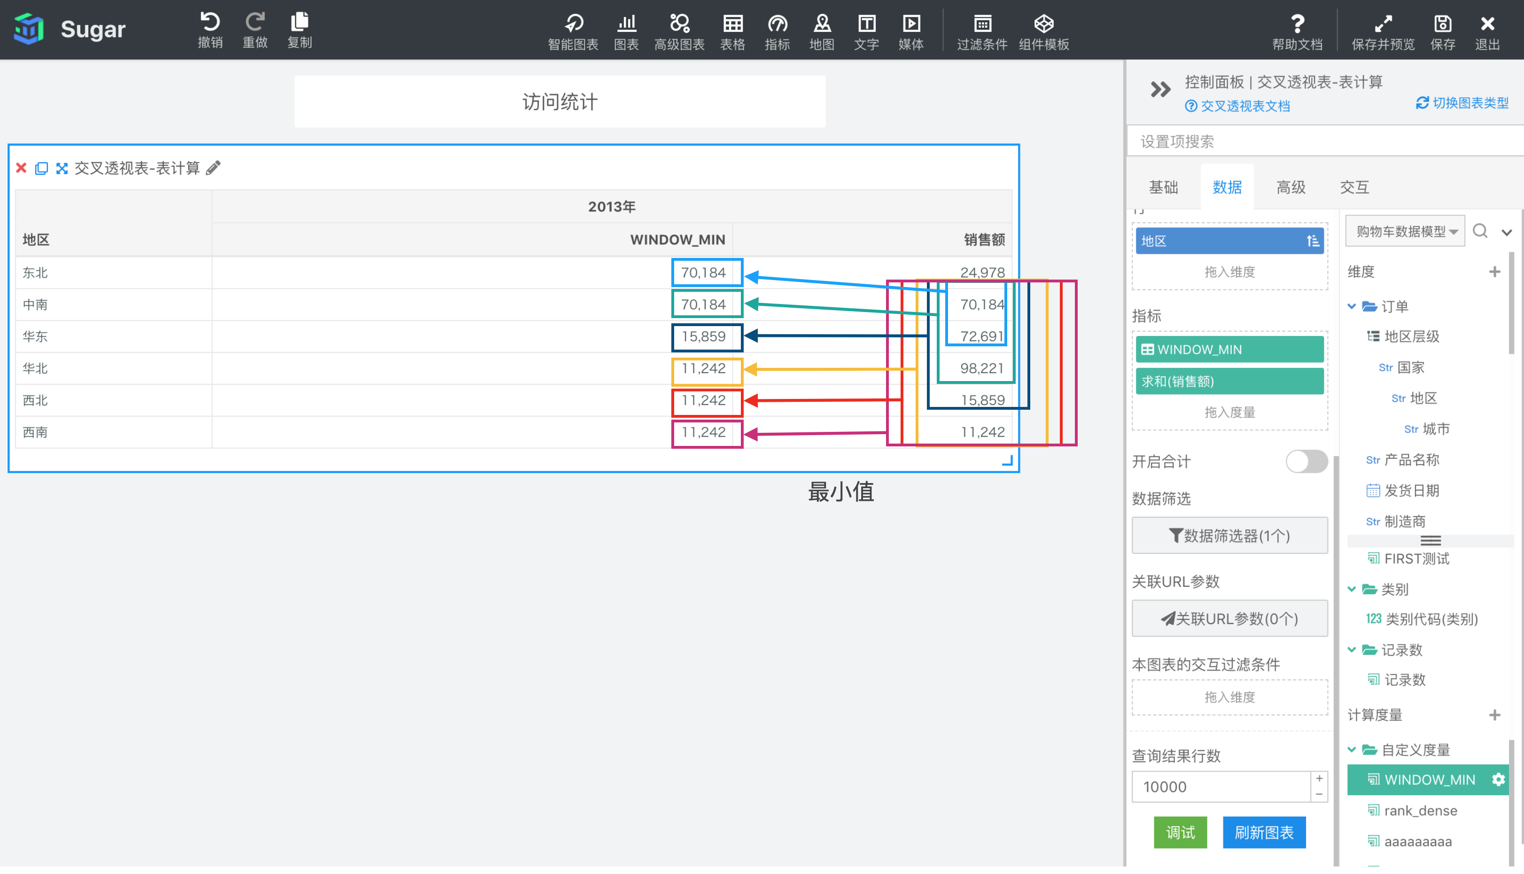The width and height of the screenshot is (1524, 874).
Task: Switch to the 高级 tab
Action: [x=1291, y=187]
